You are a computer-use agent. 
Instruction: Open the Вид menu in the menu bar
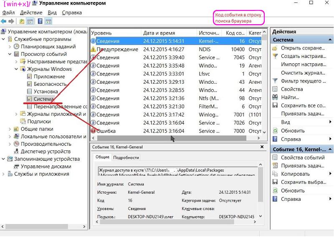click(52, 13)
